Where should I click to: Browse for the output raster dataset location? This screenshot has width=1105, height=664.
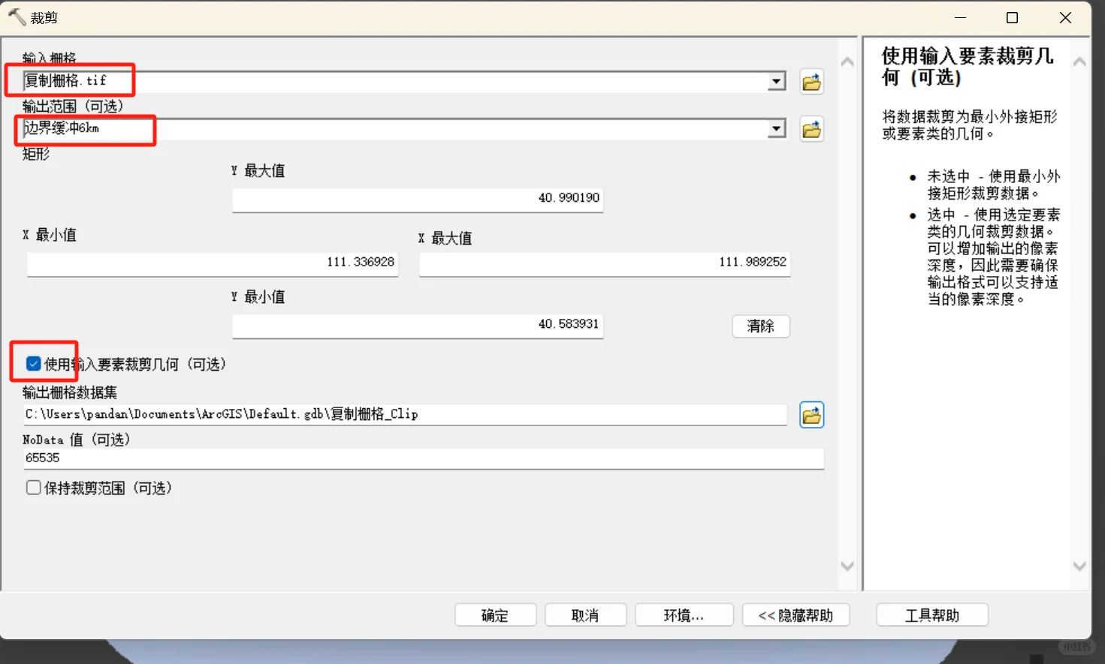pyautogui.click(x=811, y=415)
